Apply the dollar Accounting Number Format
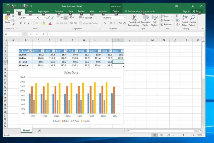 tap(105, 23)
